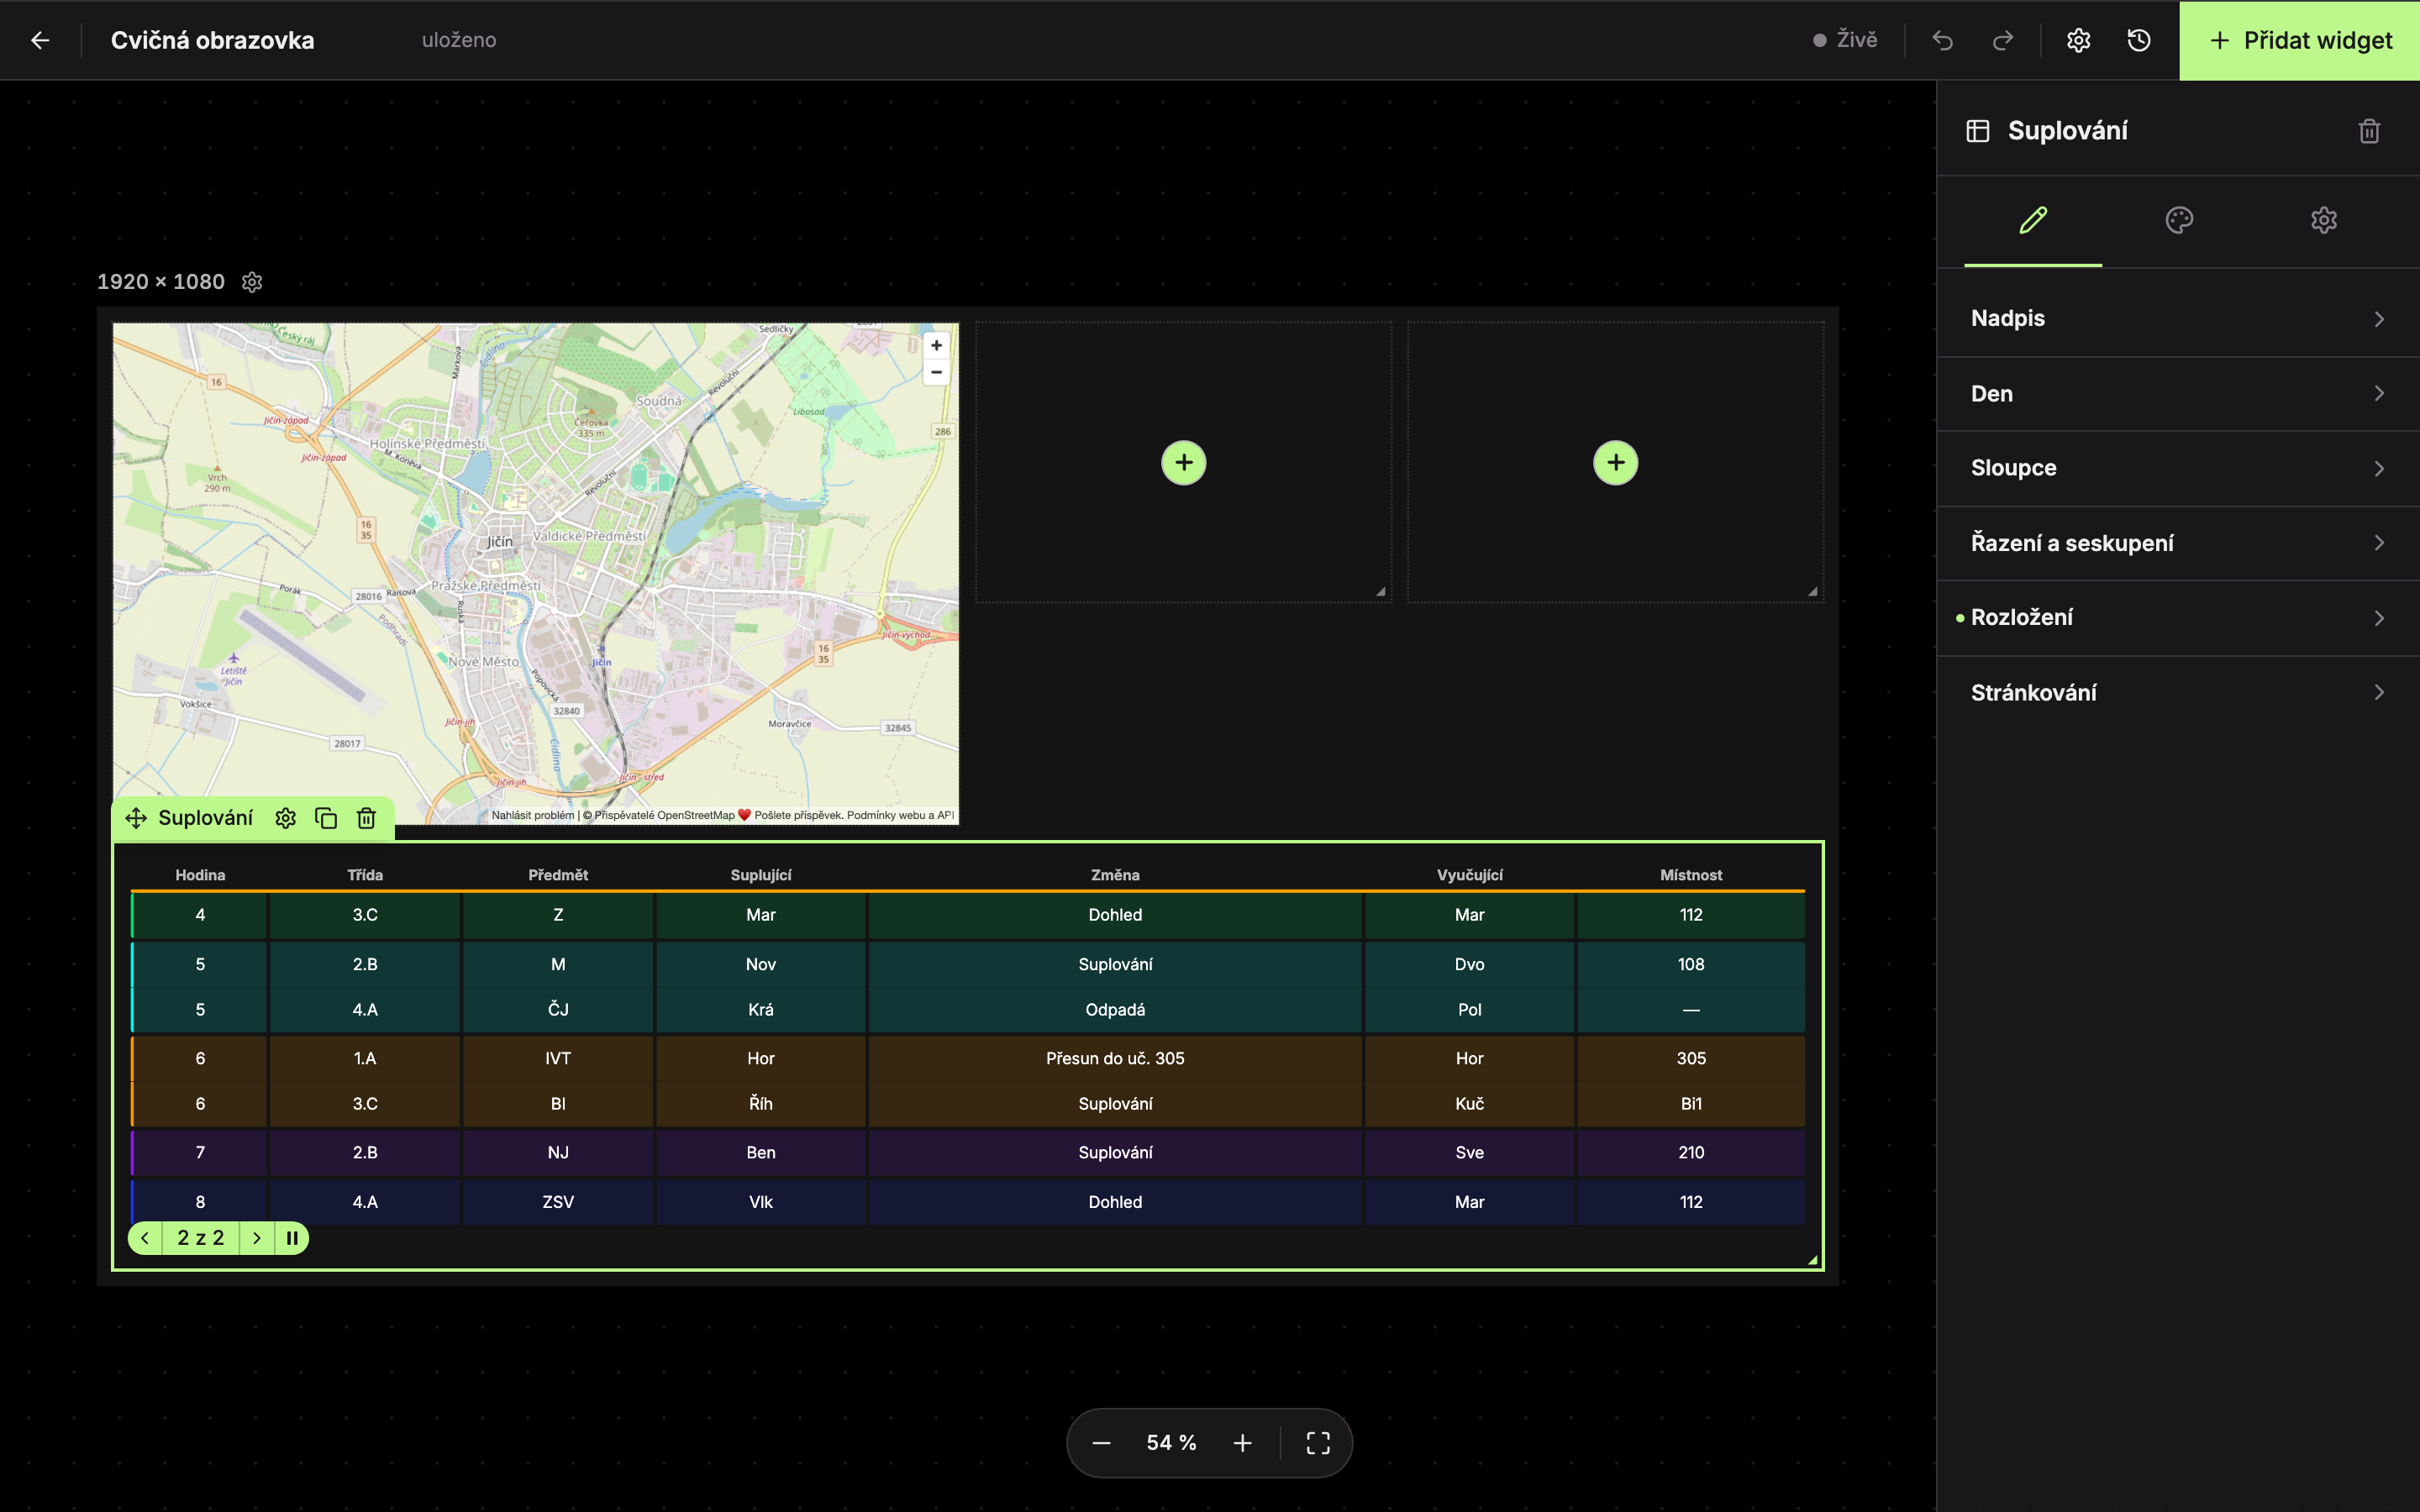Viewport: 2420px width, 1512px height.
Task: Switch to the palette appearance tab
Action: click(x=2179, y=220)
